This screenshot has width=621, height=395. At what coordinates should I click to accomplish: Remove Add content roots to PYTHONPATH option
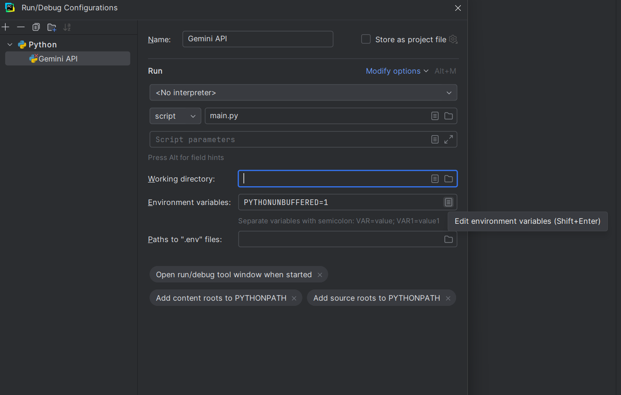point(294,298)
